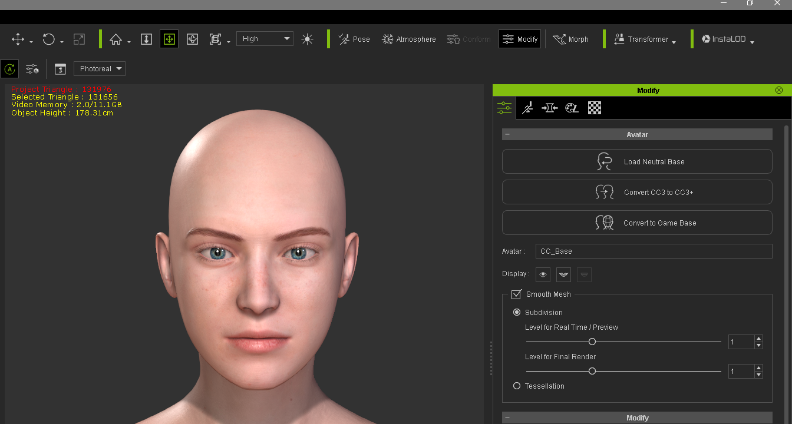Increase Real Time / Preview level stepper
The width and height of the screenshot is (792, 424).
tap(758, 339)
